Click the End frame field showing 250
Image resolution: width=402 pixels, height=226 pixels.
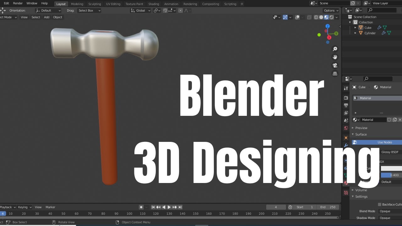click(x=329, y=207)
